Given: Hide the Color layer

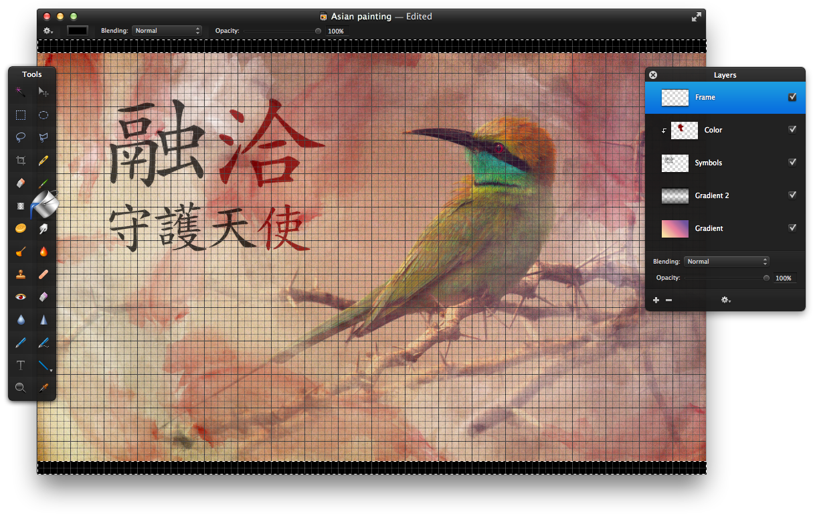Looking at the screenshot, I should (x=792, y=130).
